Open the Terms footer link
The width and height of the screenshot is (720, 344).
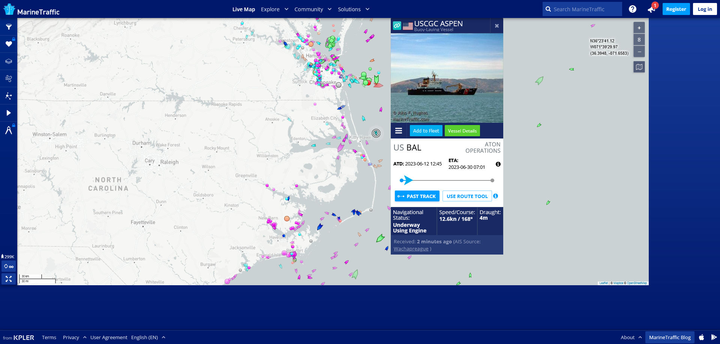49,337
